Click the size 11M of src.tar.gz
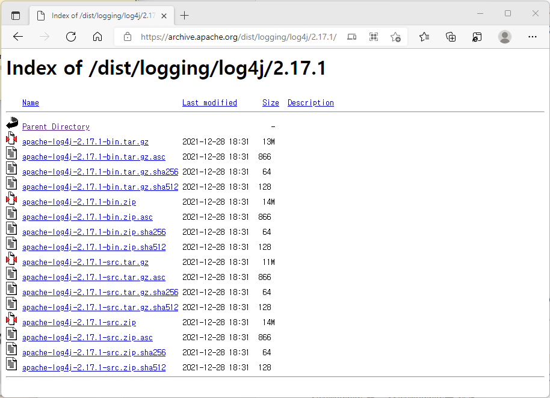 [x=269, y=263]
